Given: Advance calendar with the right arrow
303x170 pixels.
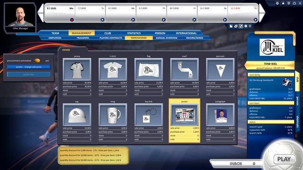Looking at the screenshot, I should pos(262,13).
